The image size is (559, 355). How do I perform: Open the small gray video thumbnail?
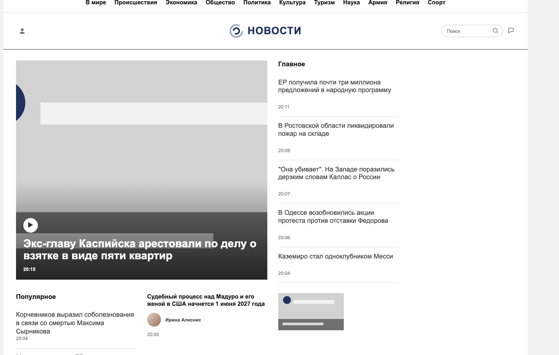click(x=311, y=312)
